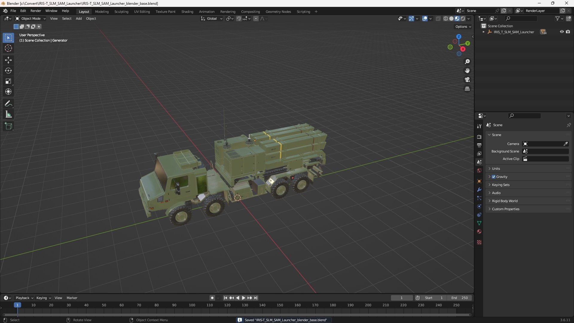Image resolution: width=574 pixels, height=323 pixels.
Task: Activate the Scale tool
Action: coord(8,81)
